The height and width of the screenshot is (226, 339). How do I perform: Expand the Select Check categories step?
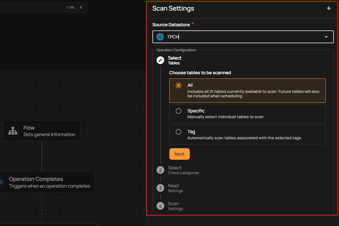183,170
